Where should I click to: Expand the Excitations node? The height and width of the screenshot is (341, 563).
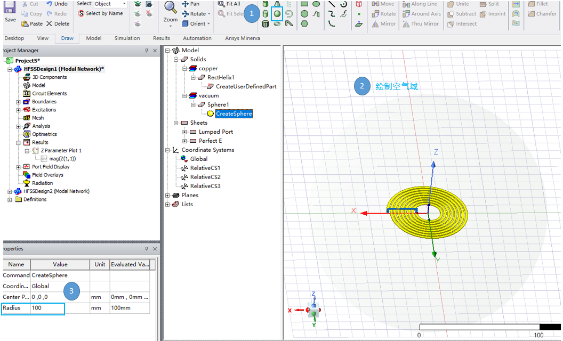(18, 110)
